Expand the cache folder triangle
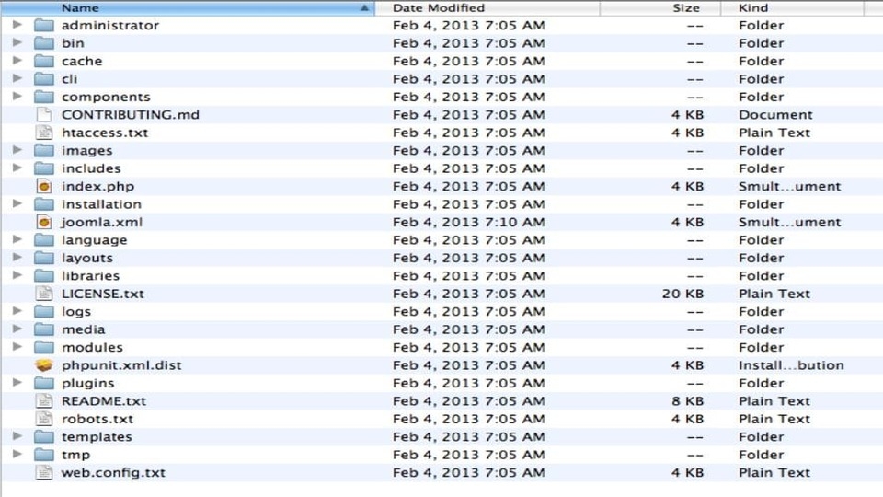 pyautogui.click(x=17, y=61)
